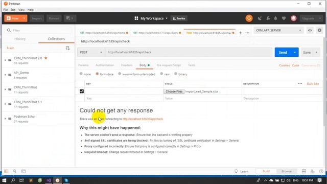
Task: Open the File menu
Action: click(6, 10)
